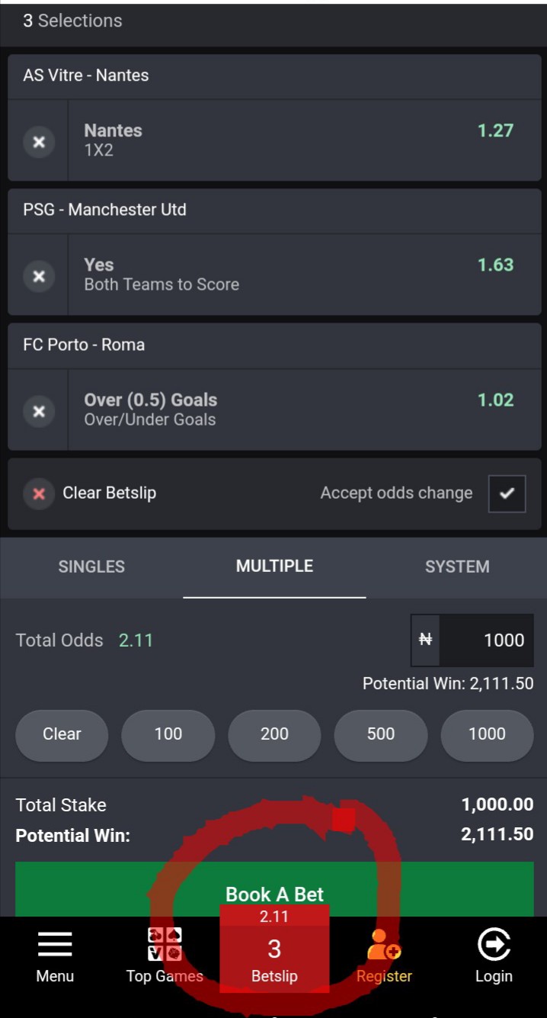This screenshot has height=1018, width=547.
Task: Set stake with the 100 button
Action: [x=168, y=734]
